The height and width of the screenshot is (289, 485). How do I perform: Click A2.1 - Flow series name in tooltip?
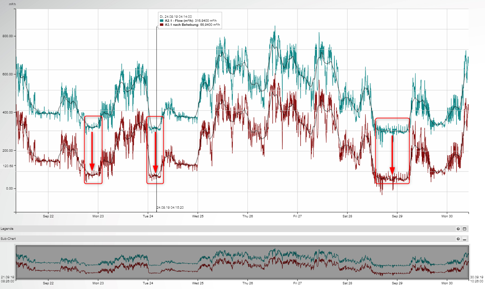(179, 21)
